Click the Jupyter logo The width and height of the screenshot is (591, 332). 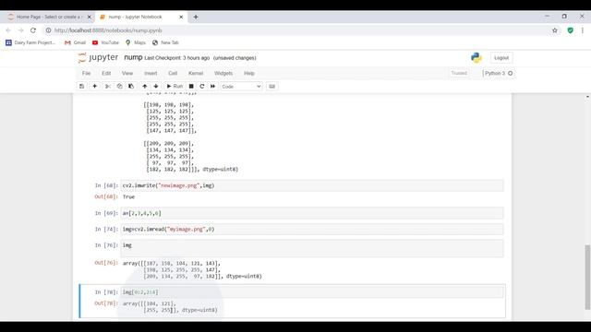98,57
